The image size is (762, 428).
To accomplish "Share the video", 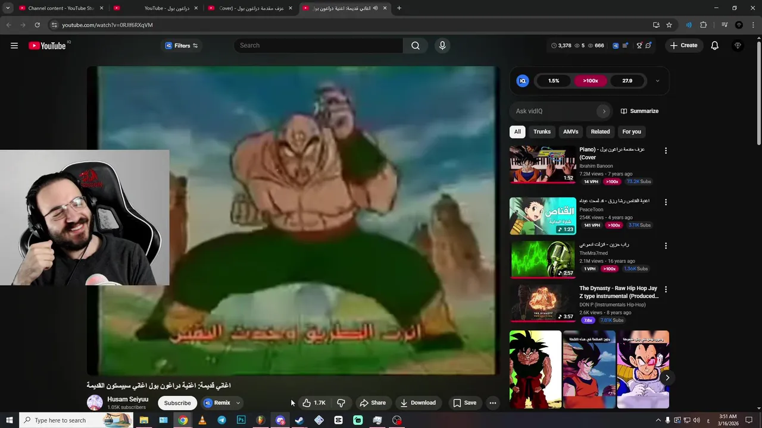I will coord(373,403).
